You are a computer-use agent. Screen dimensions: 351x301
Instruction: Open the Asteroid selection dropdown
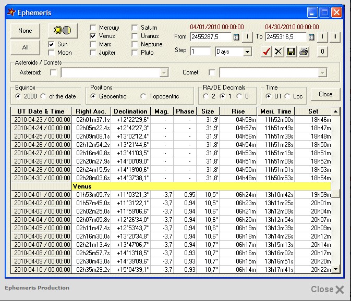point(164,72)
